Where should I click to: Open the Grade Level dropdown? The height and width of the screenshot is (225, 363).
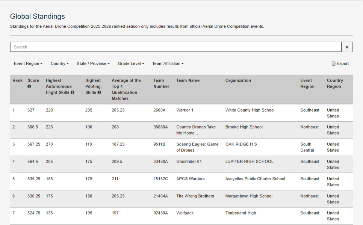(x=131, y=63)
